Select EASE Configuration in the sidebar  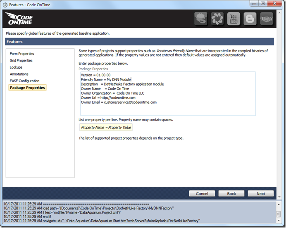point(25,81)
